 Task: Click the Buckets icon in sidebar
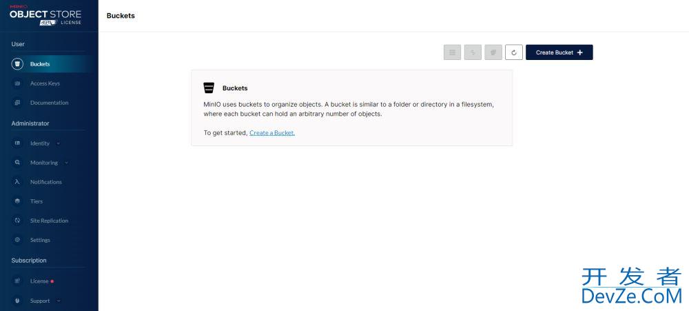[x=17, y=63]
